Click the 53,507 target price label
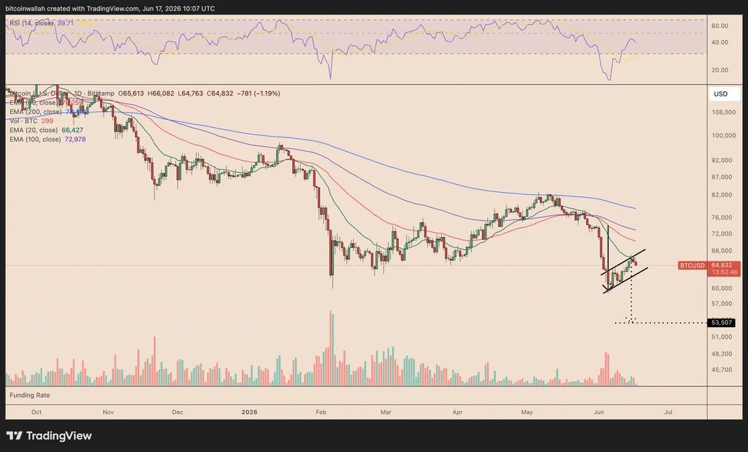748x452 pixels. 722,323
